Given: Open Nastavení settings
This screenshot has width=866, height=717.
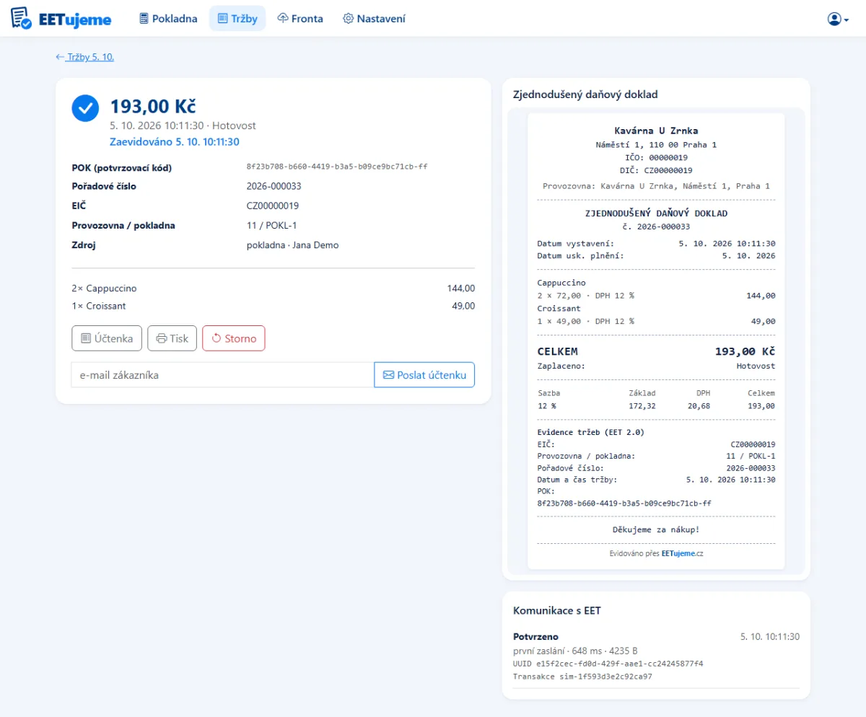Looking at the screenshot, I should click(374, 19).
